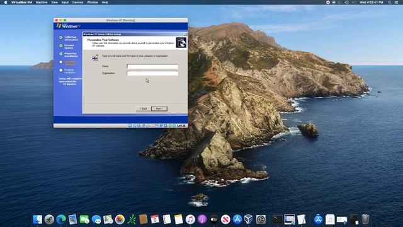
Task: Launch Microsoft Edge from the Dock
Action: click(x=61, y=219)
